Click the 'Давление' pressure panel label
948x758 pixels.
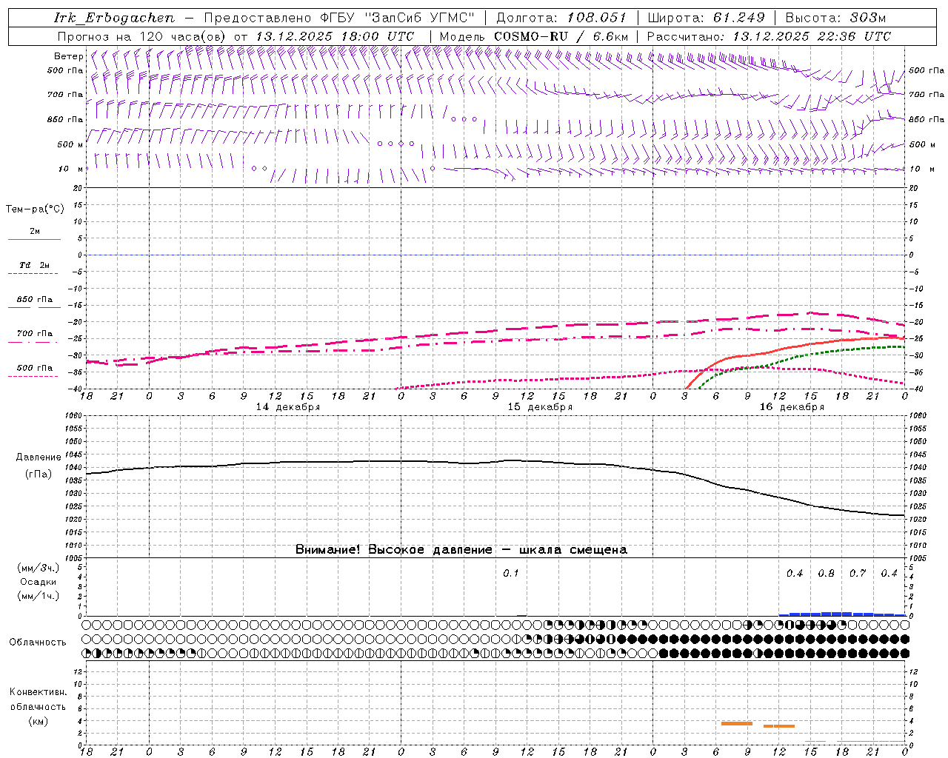pyautogui.click(x=38, y=457)
